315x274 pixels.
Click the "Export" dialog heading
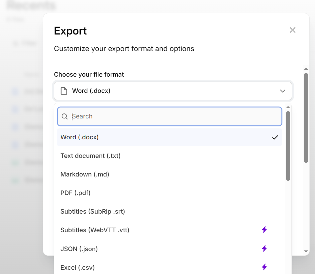(70, 31)
